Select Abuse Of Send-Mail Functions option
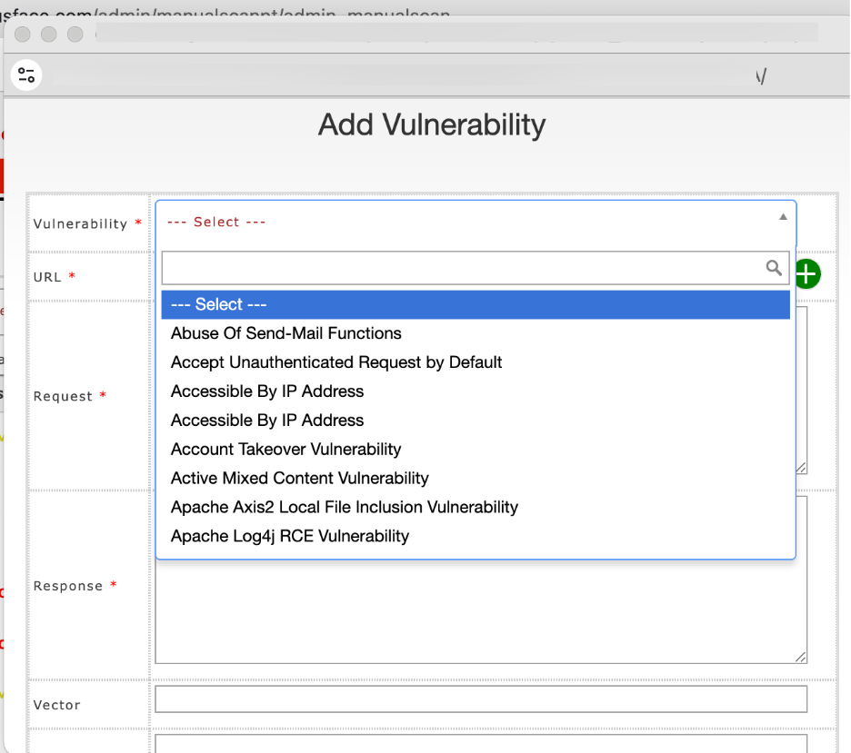This screenshot has width=851, height=753. point(286,333)
